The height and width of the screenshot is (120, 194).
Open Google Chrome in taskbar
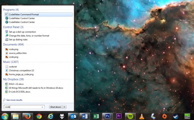39,116
